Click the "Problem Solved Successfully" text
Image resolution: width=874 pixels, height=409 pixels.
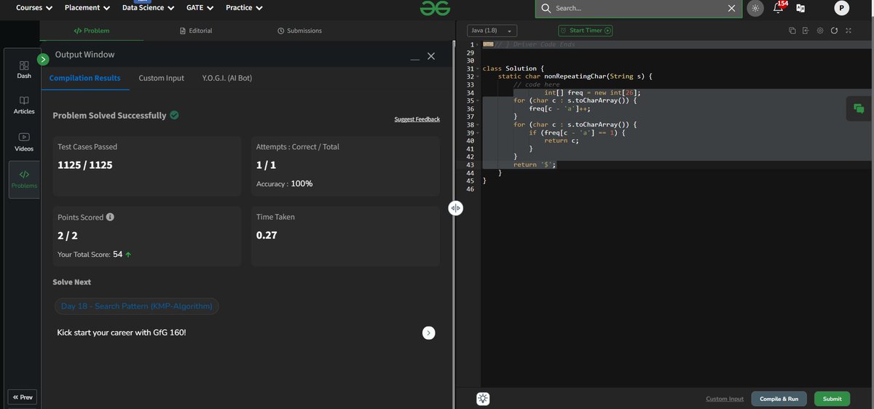[109, 116]
